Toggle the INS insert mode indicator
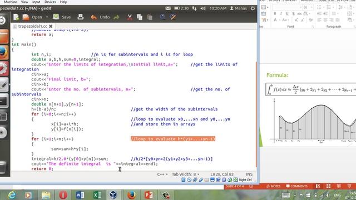356x200 pixels. point(249,174)
